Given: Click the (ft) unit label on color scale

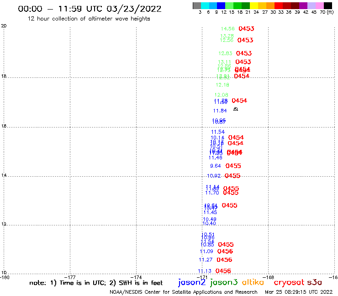Looking at the screenshot, I should click(330, 12).
